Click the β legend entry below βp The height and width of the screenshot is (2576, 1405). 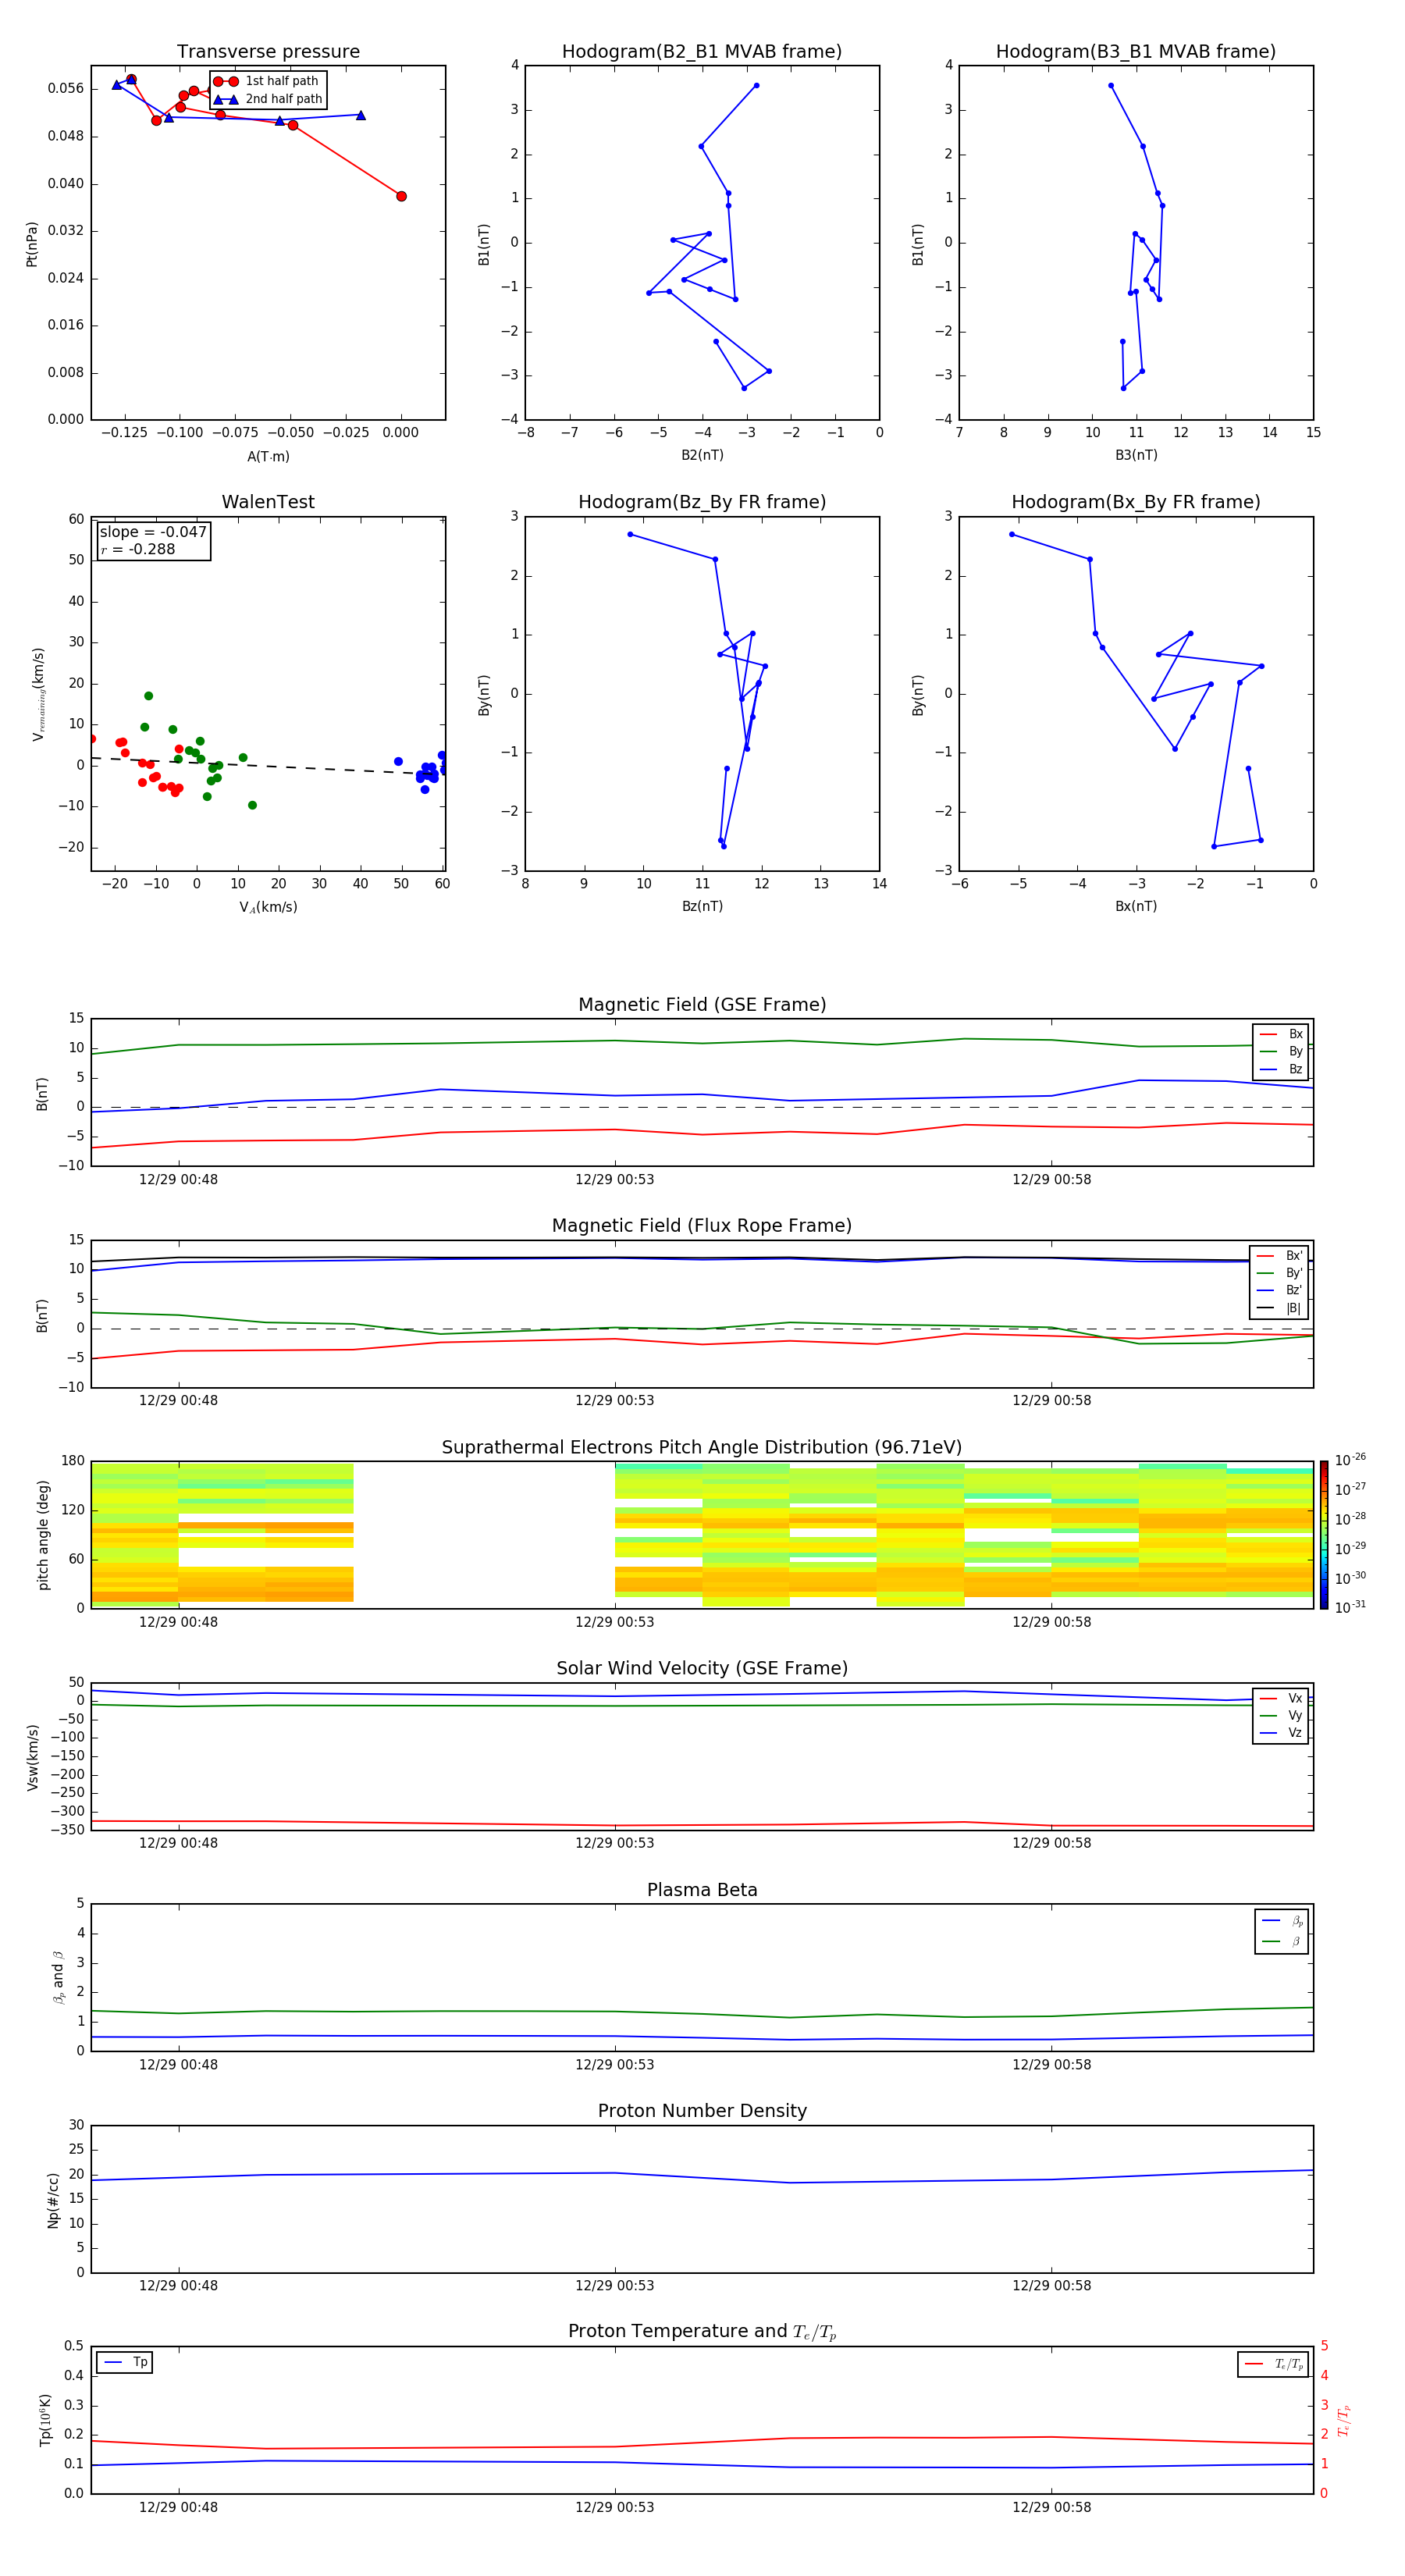coord(1282,1942)
